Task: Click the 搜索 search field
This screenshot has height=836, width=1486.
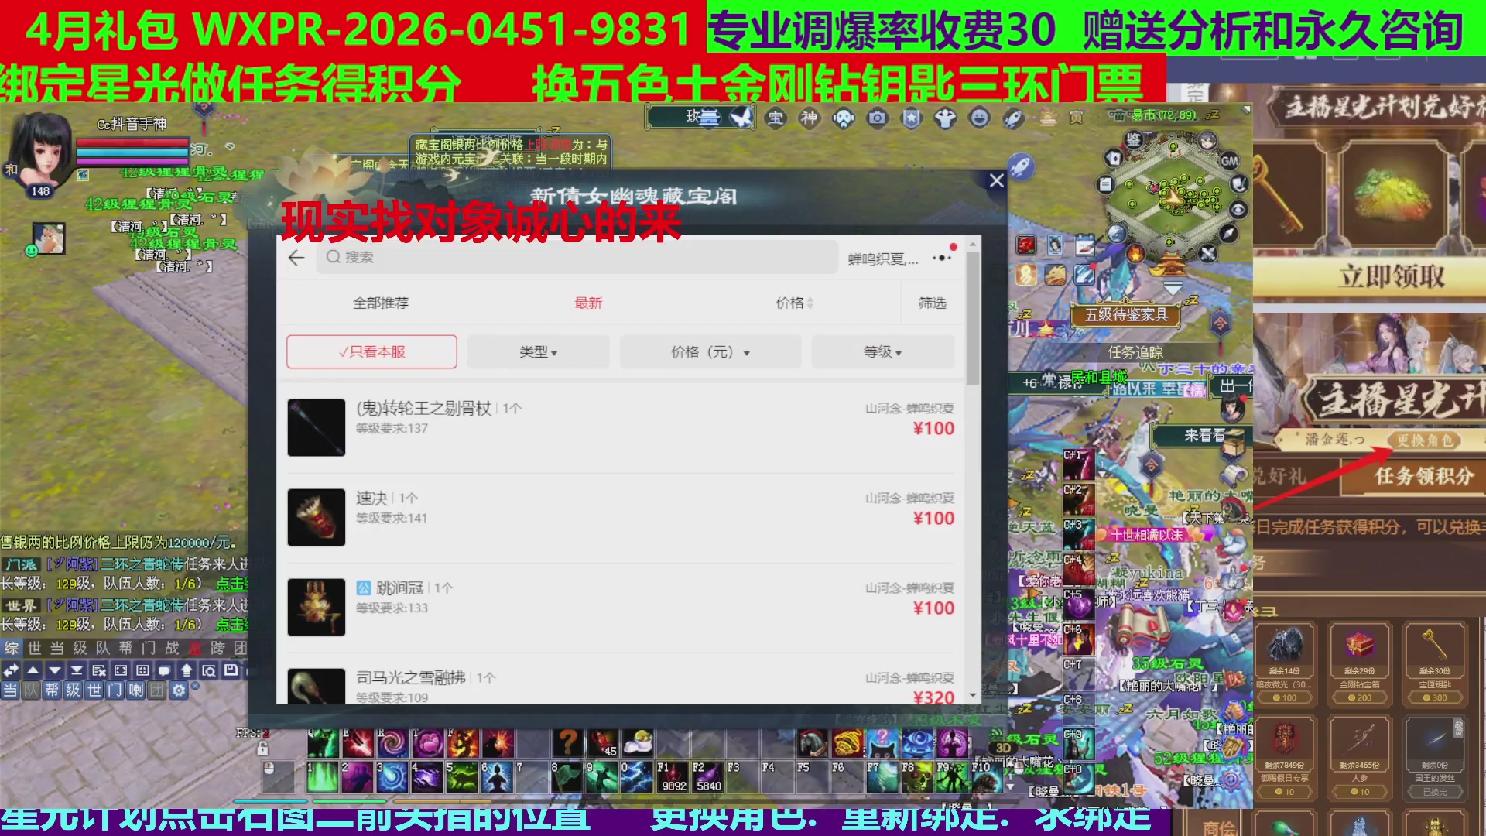Action: [577, 257]
